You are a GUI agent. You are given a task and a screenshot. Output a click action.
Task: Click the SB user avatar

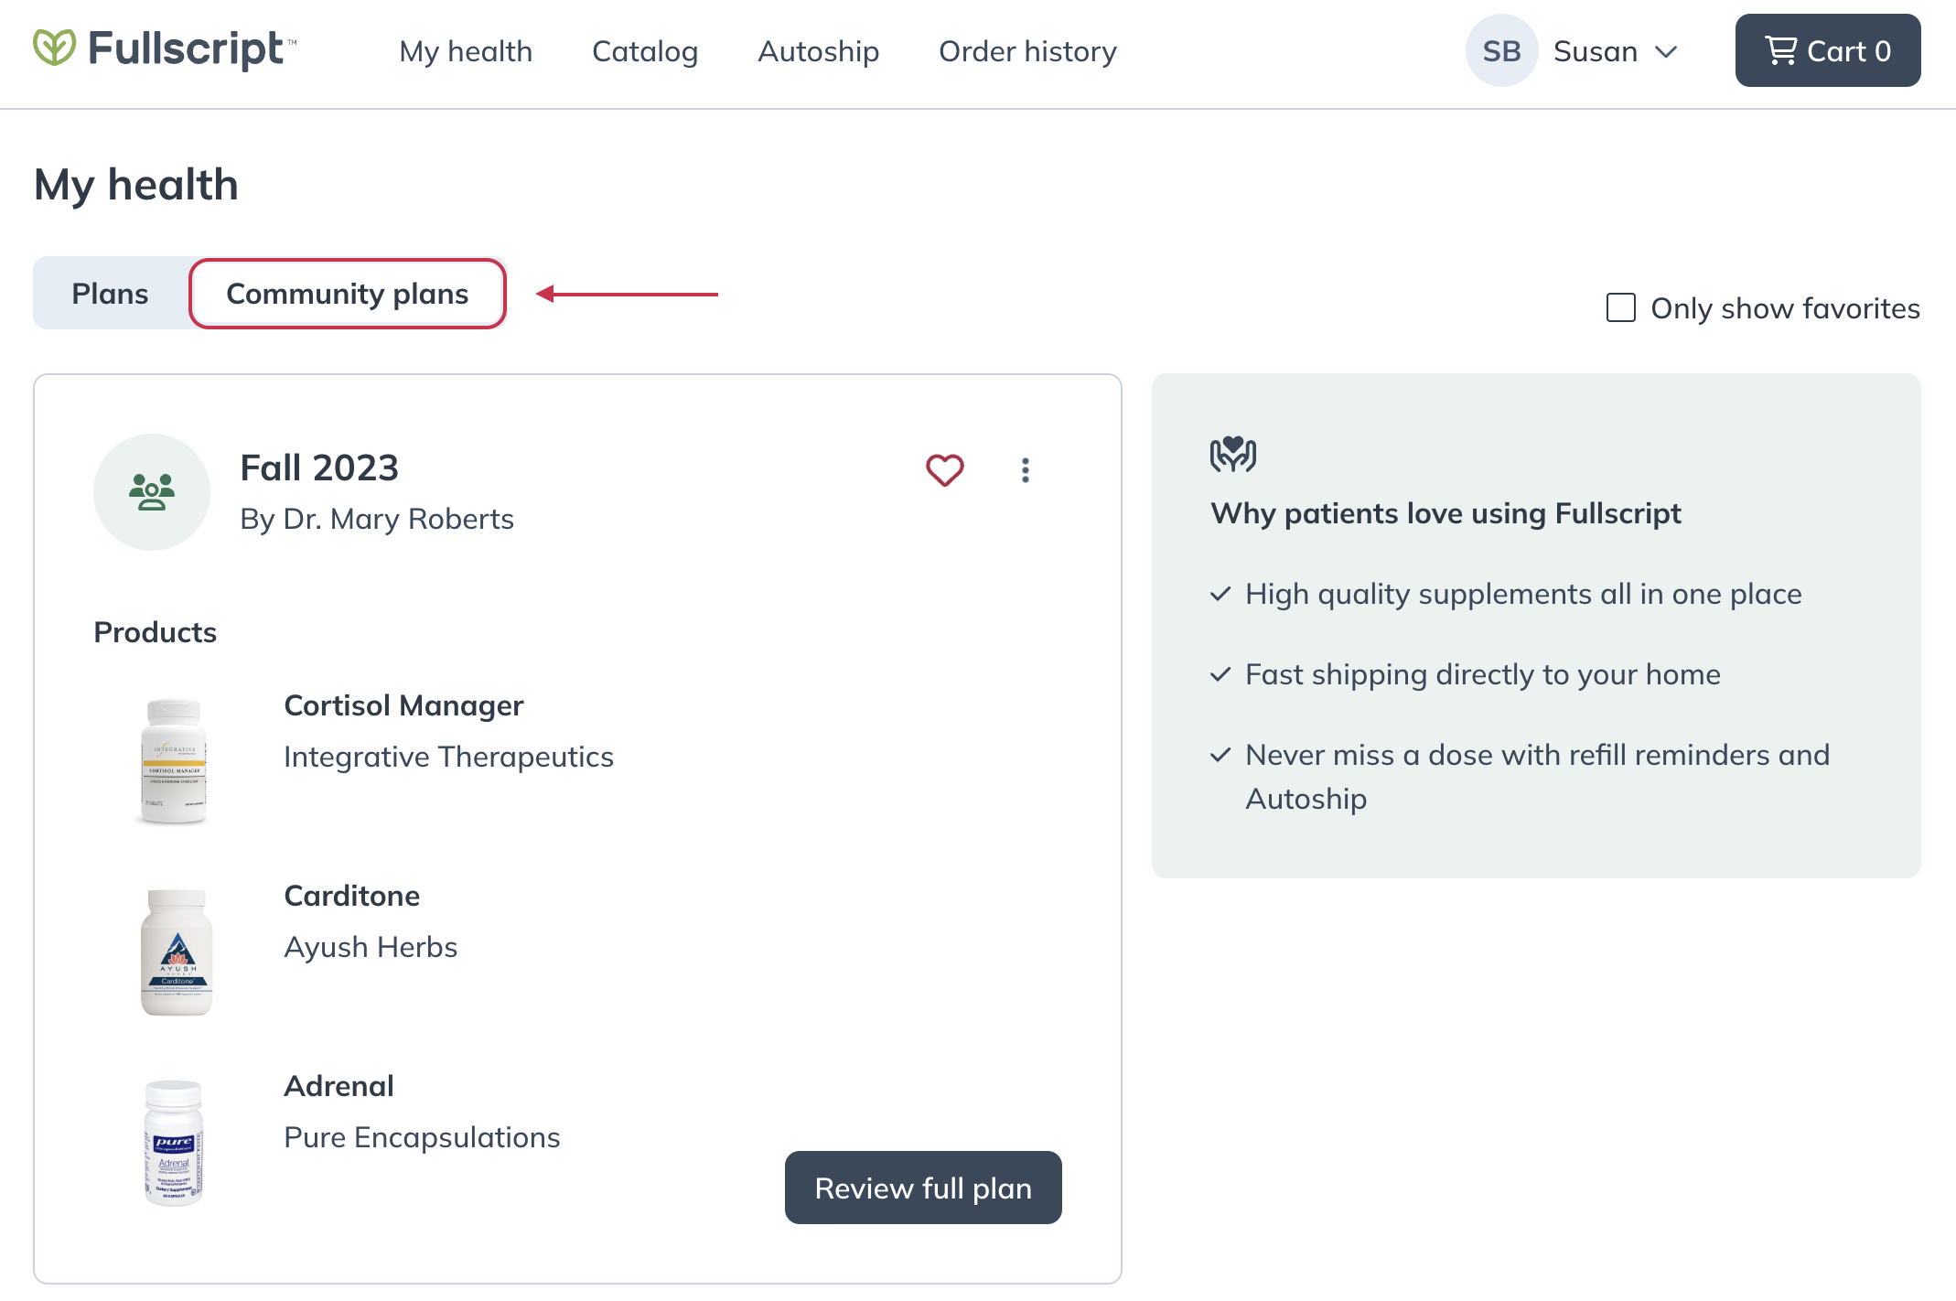tap(1501, 50)
